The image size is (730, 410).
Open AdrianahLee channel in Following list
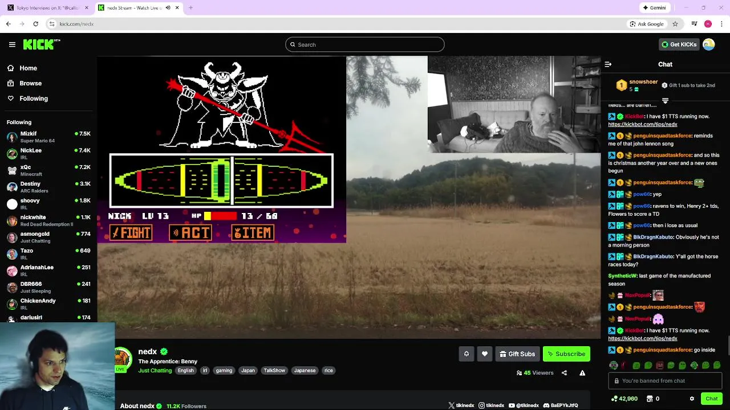tap(48, 270)
